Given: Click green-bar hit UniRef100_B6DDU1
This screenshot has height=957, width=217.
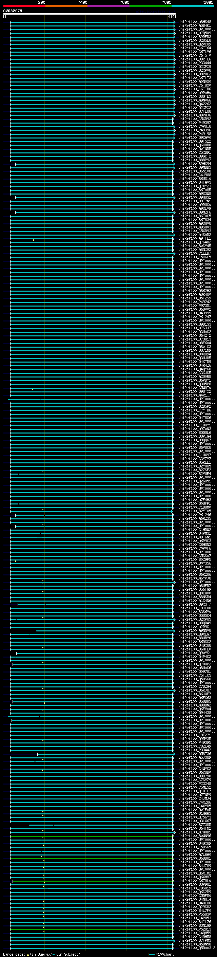Looking at the screenshot, I should tap(195, 859).
